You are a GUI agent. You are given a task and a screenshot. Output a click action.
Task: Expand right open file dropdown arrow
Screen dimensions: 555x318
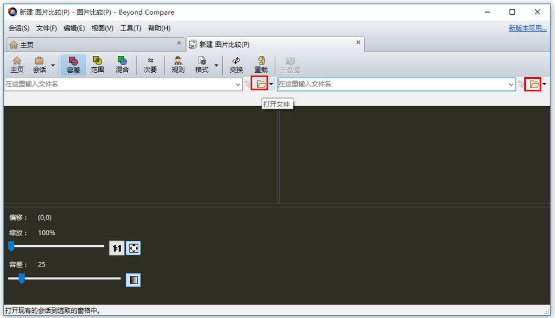[545, 84]
